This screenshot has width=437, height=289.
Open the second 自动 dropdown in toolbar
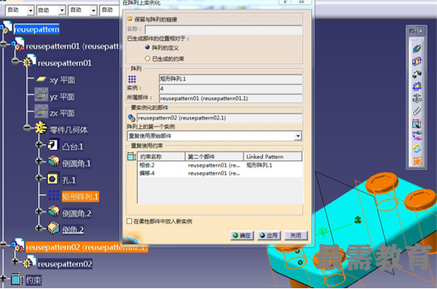62,10
